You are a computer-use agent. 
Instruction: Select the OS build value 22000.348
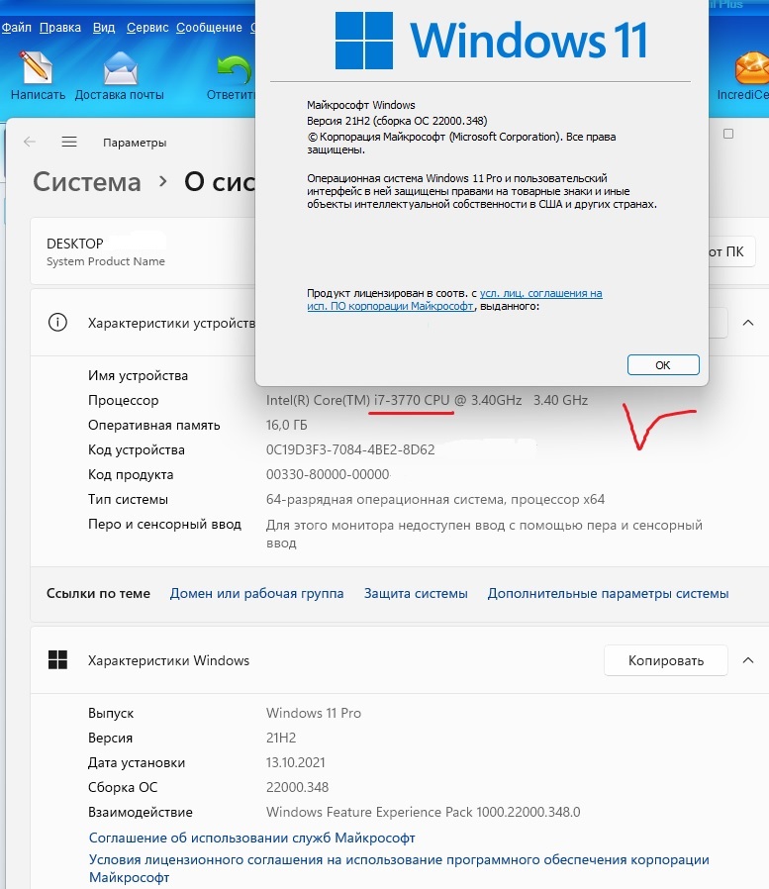(x=297, y=787)
